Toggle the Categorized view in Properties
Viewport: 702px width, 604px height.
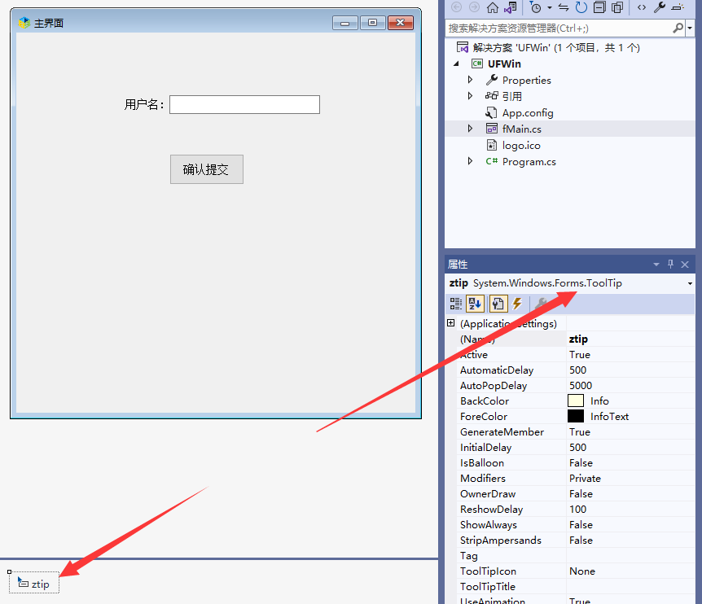tap(456, 304)
